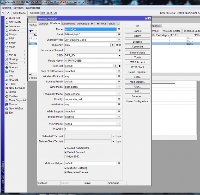
Task: Open New Terminal from the sidebar
Action: point(16,88)
